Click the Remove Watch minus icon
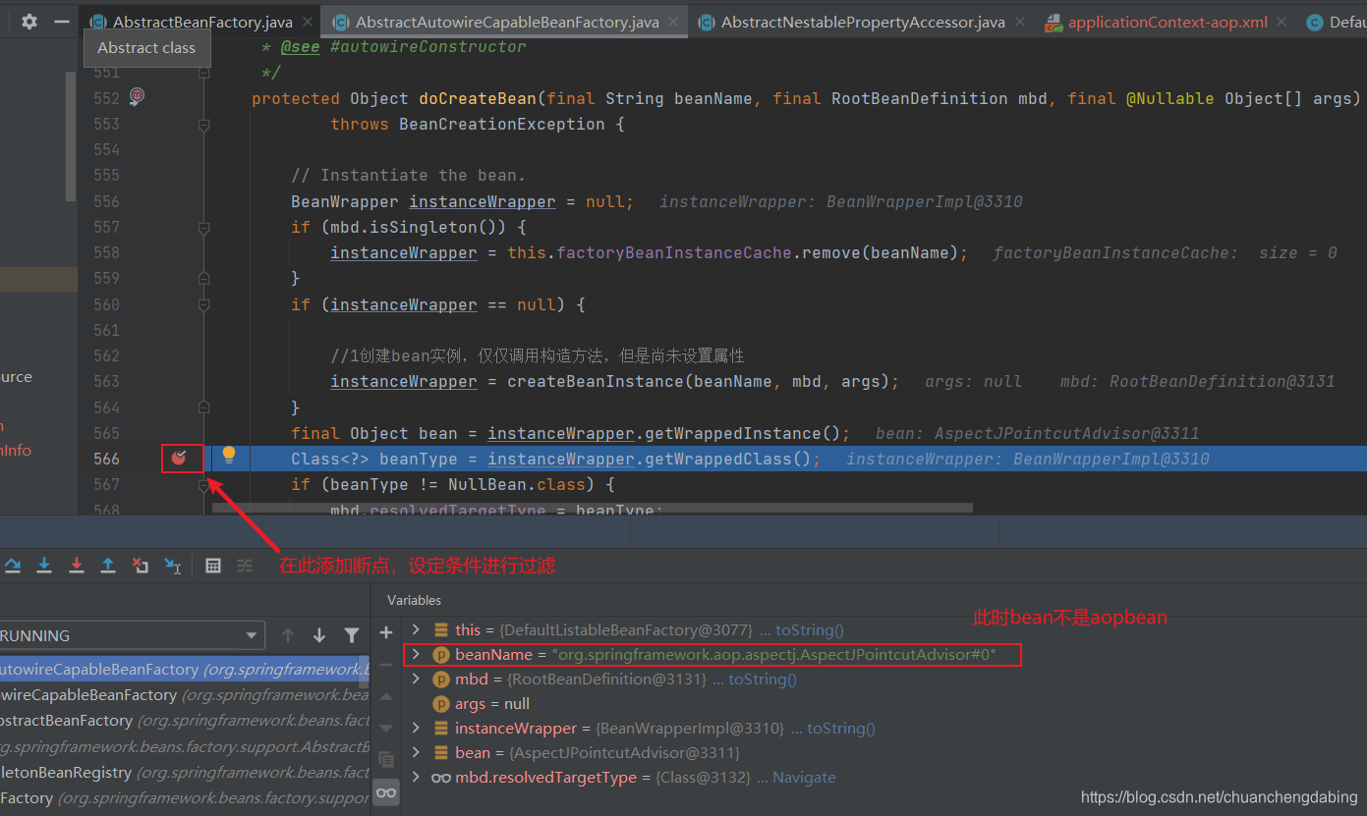Image resolution: width=1367 pixels, height=816 pixels. click(386, 664)
